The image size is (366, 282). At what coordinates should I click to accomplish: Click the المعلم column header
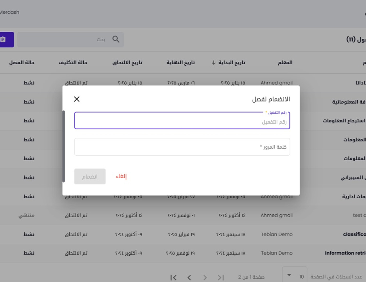click(x=285, y=62)
